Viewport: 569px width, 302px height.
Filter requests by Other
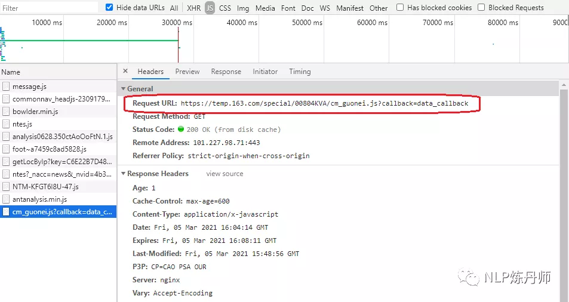pos(379,8)
